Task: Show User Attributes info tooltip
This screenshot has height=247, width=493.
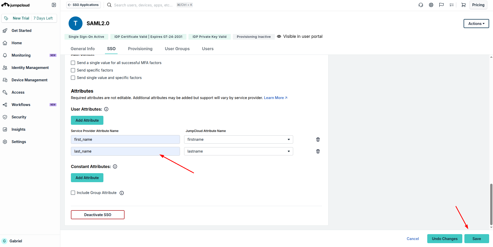Action: tap(106, 109)
